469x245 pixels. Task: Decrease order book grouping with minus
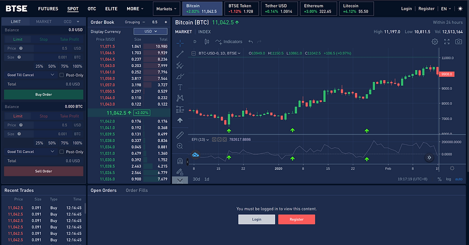coord(144,22)
